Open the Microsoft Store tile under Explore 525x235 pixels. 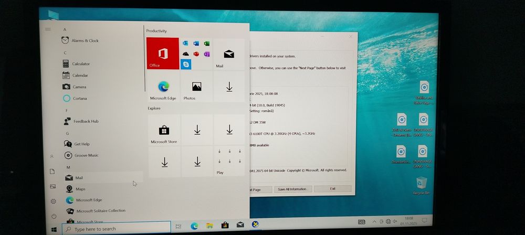(164, 130)
